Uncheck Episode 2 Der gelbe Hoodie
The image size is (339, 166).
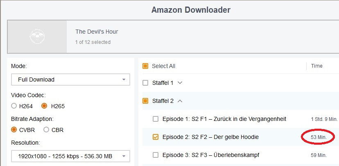(x=156, y=137)
